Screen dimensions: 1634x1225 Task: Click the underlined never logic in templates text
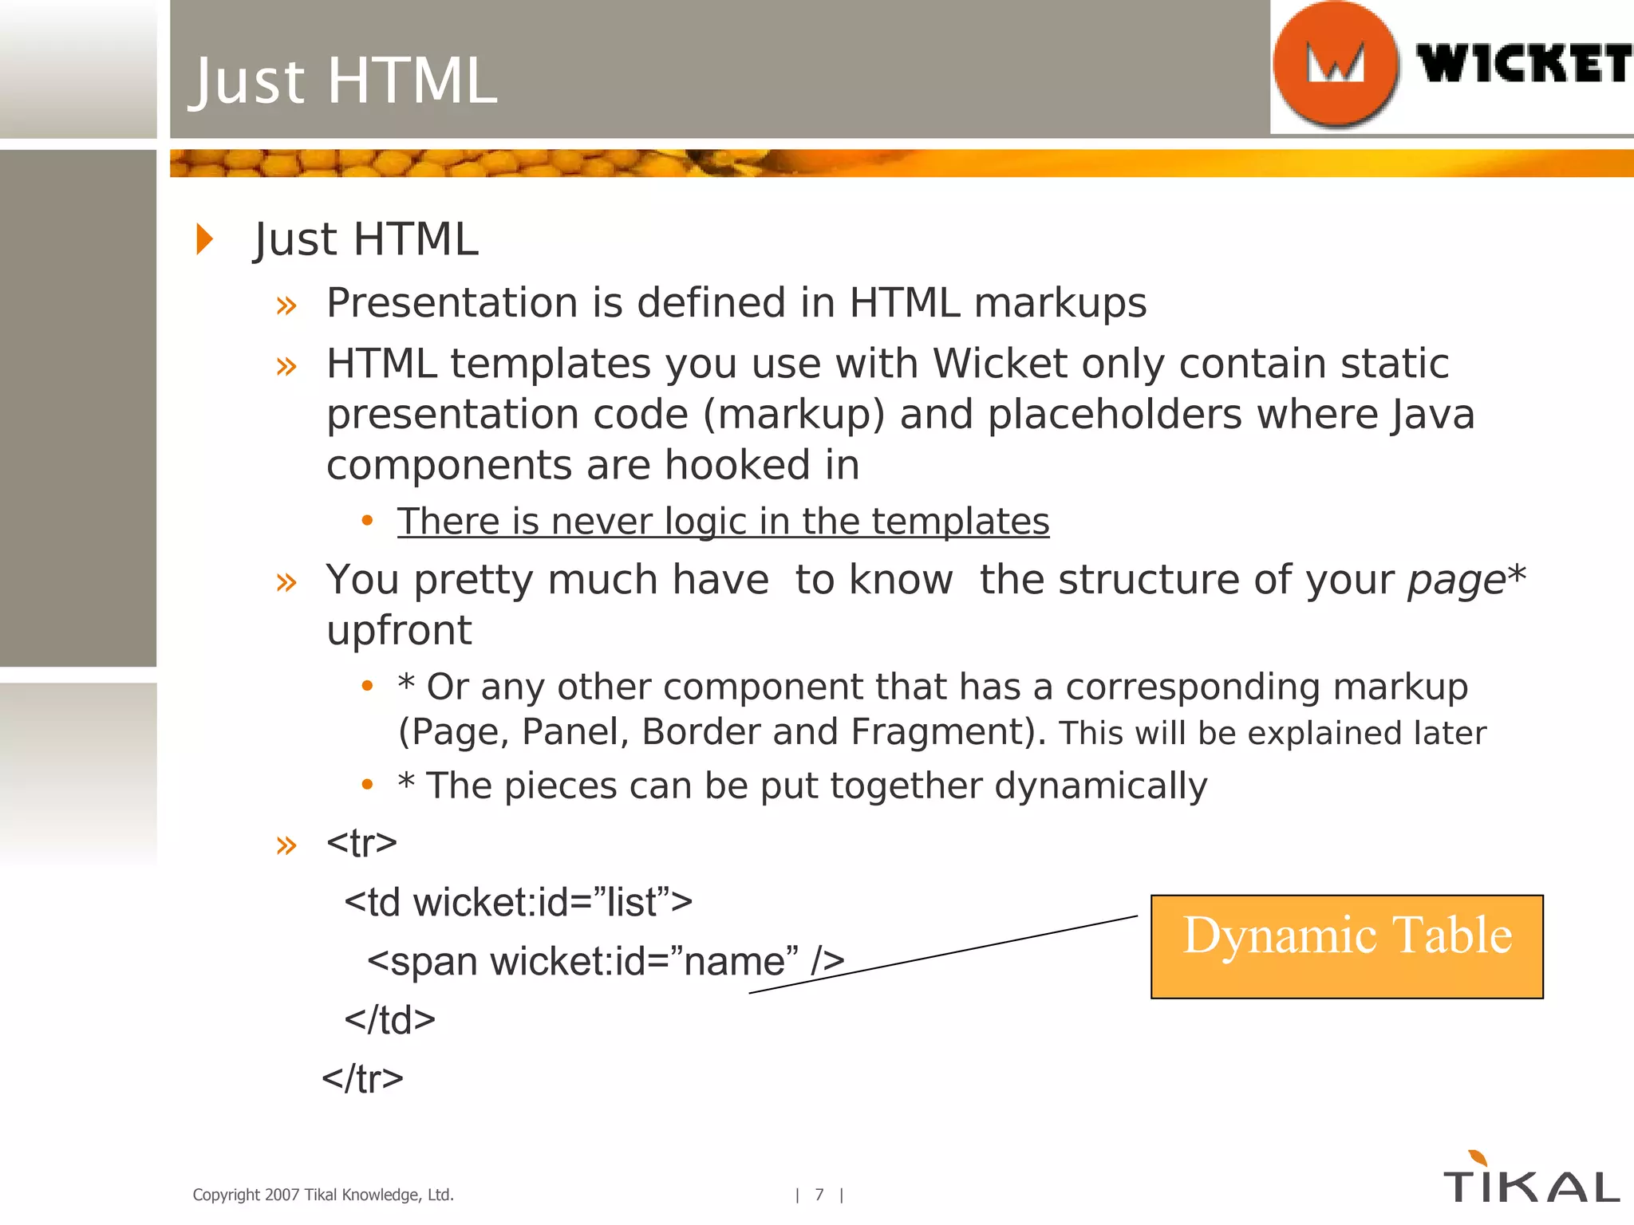723,522
